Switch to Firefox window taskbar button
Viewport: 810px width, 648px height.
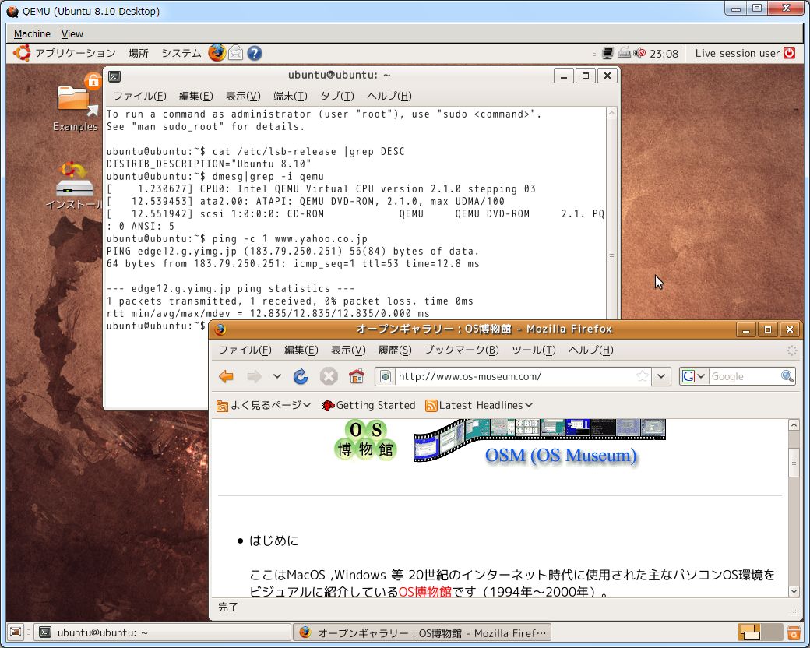tap(422, 632)
